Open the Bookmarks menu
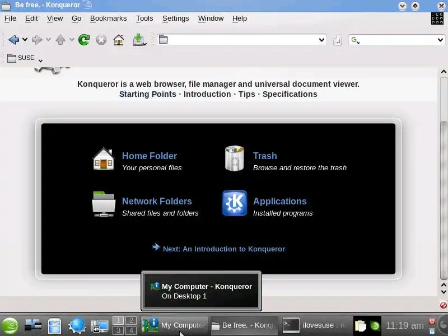Screen dimensions: 448x336 click(108, 18)
